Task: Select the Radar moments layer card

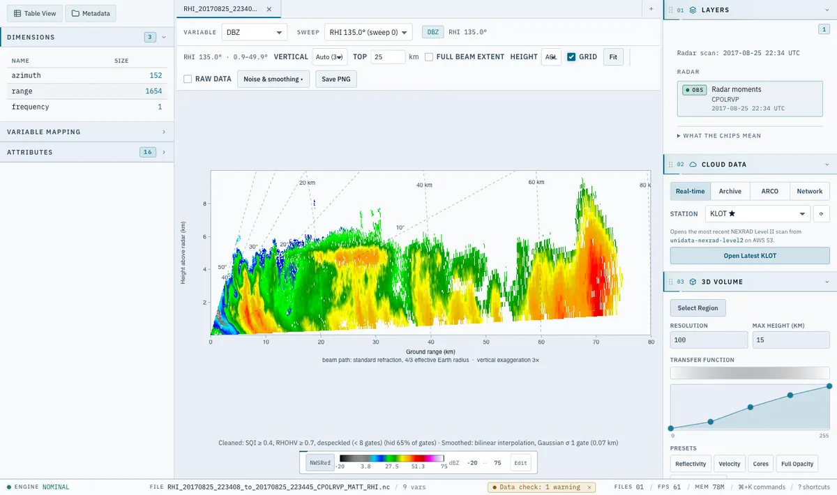Action: click(750, 98)
